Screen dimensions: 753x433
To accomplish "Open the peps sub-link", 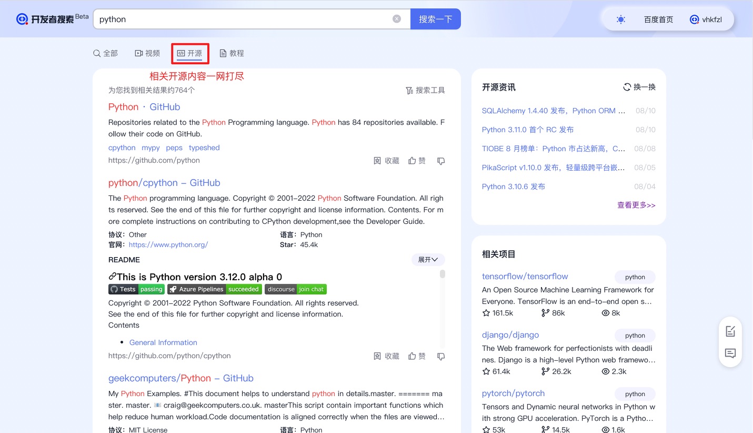I will pyautogui.click(x=174, y=147).
